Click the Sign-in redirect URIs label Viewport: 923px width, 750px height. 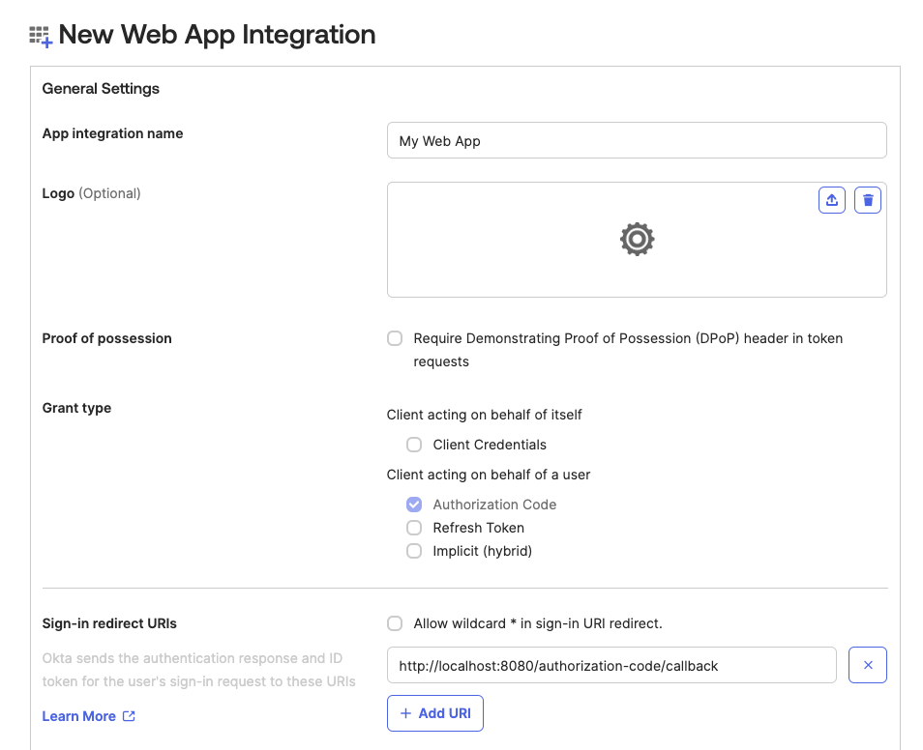click(109, 623)
